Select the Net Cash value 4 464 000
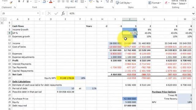196x110 pixels. [115, 75]
